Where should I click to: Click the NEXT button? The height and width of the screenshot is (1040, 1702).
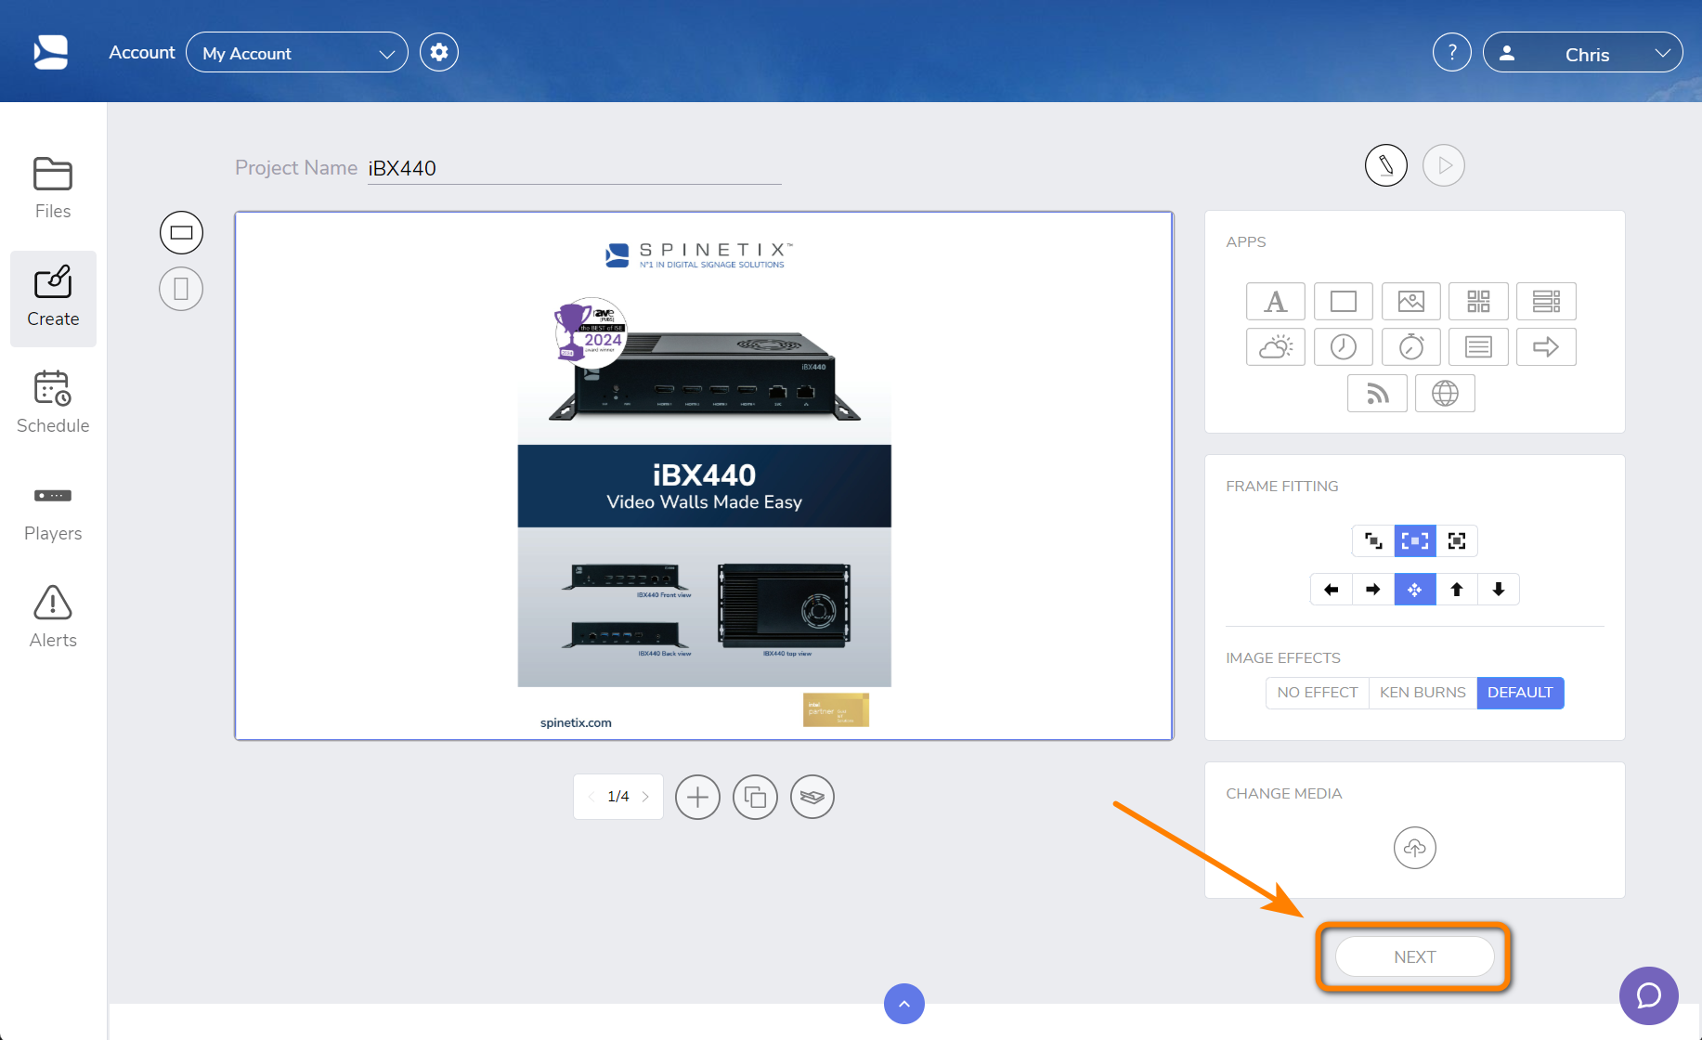point(1415,957)
